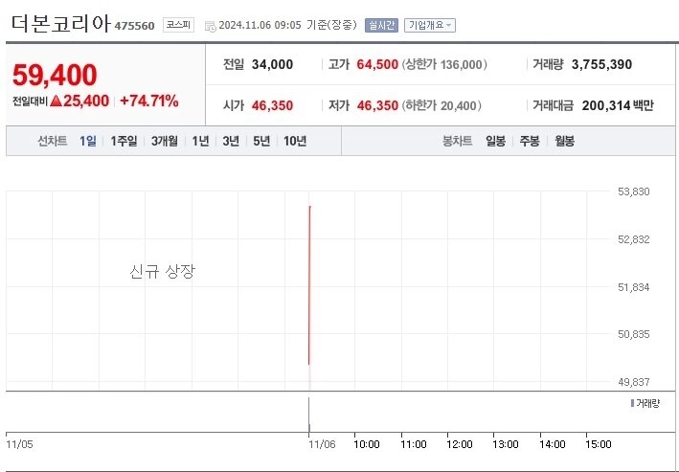Image resolution: width=679 pixels, height=472 pixels.
Task: Click the current price 59,400
Action: pos(55,75)
